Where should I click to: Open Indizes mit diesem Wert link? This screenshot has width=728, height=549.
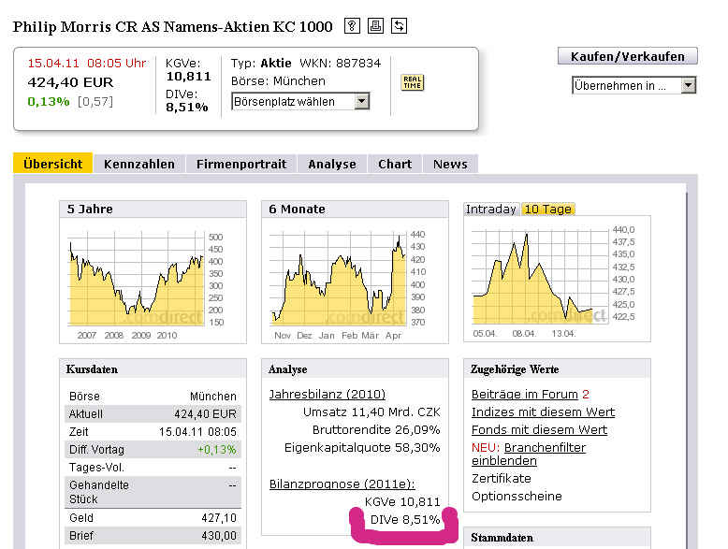(x=544, y=412)
